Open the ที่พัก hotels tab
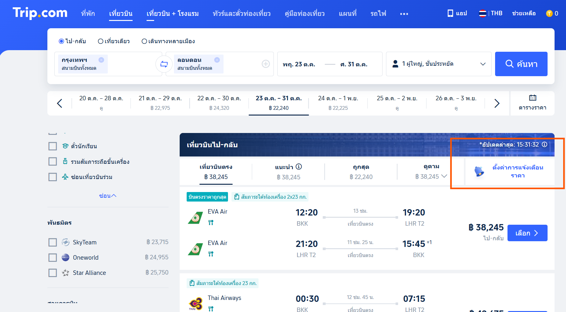The width and height of the screenshot is (566, 312). 88,13
